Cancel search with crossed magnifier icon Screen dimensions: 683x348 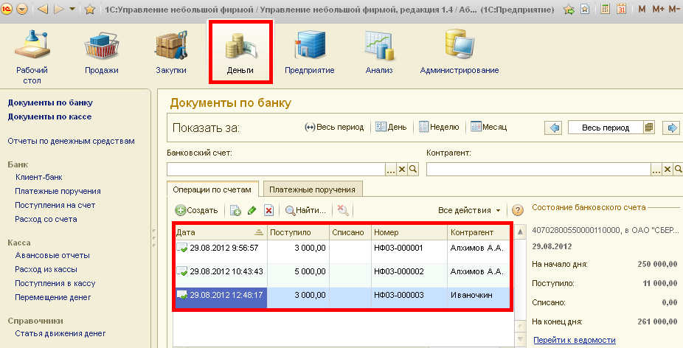(x=343, y=210)
